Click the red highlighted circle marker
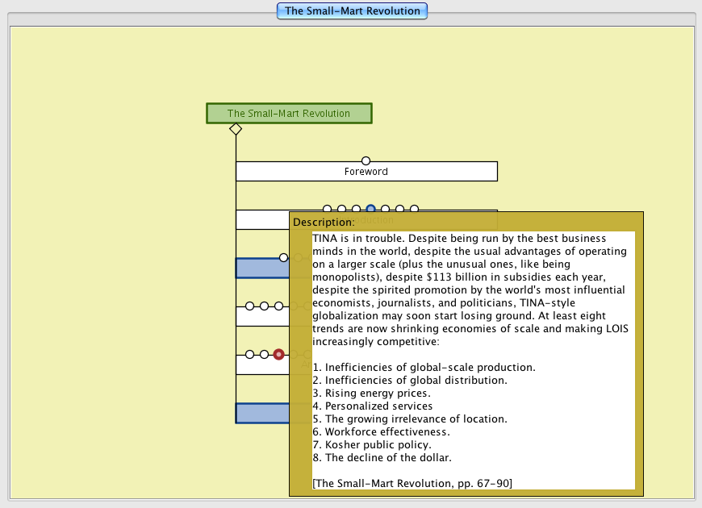The height and width of the screenshot is (508, 702). click(x=278, y=354)
